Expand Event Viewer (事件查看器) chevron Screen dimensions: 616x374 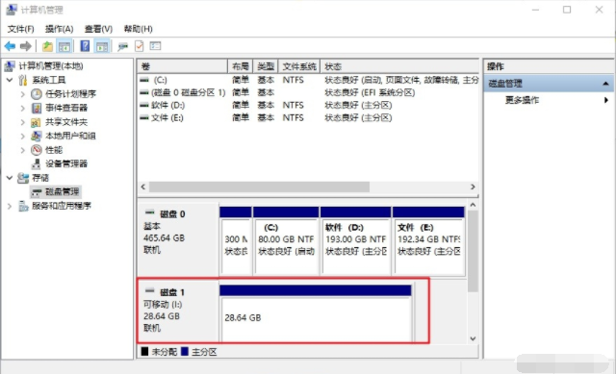tap(22, 108)
